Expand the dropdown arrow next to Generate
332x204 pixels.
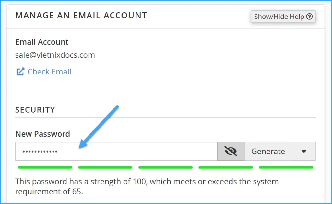[x=304, y=151]
